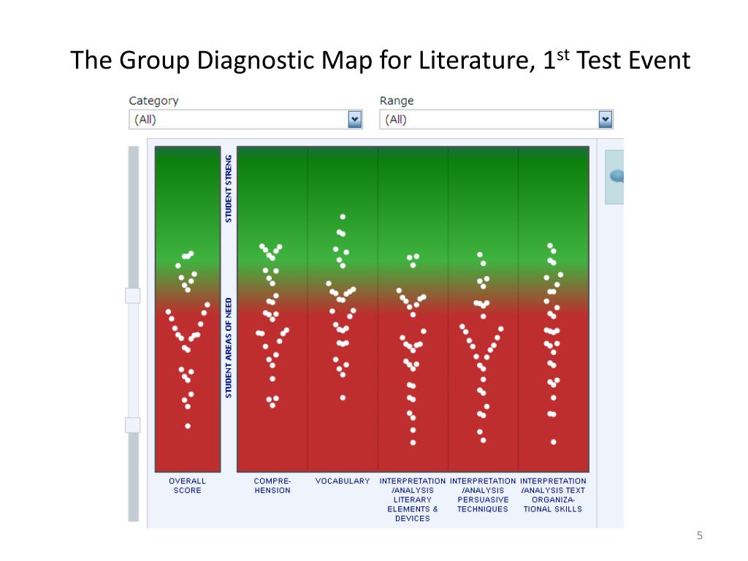Screen dimensions: 748x561
Task: Open the Category dropdown arrow
Action: 354,119
